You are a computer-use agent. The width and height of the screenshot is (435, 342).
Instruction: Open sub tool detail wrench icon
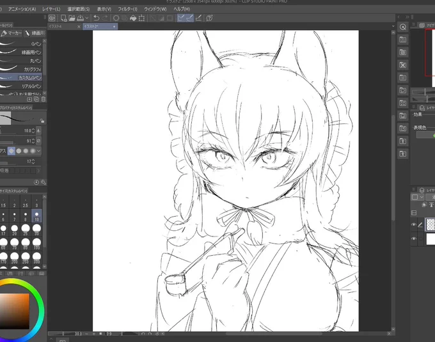43,182
